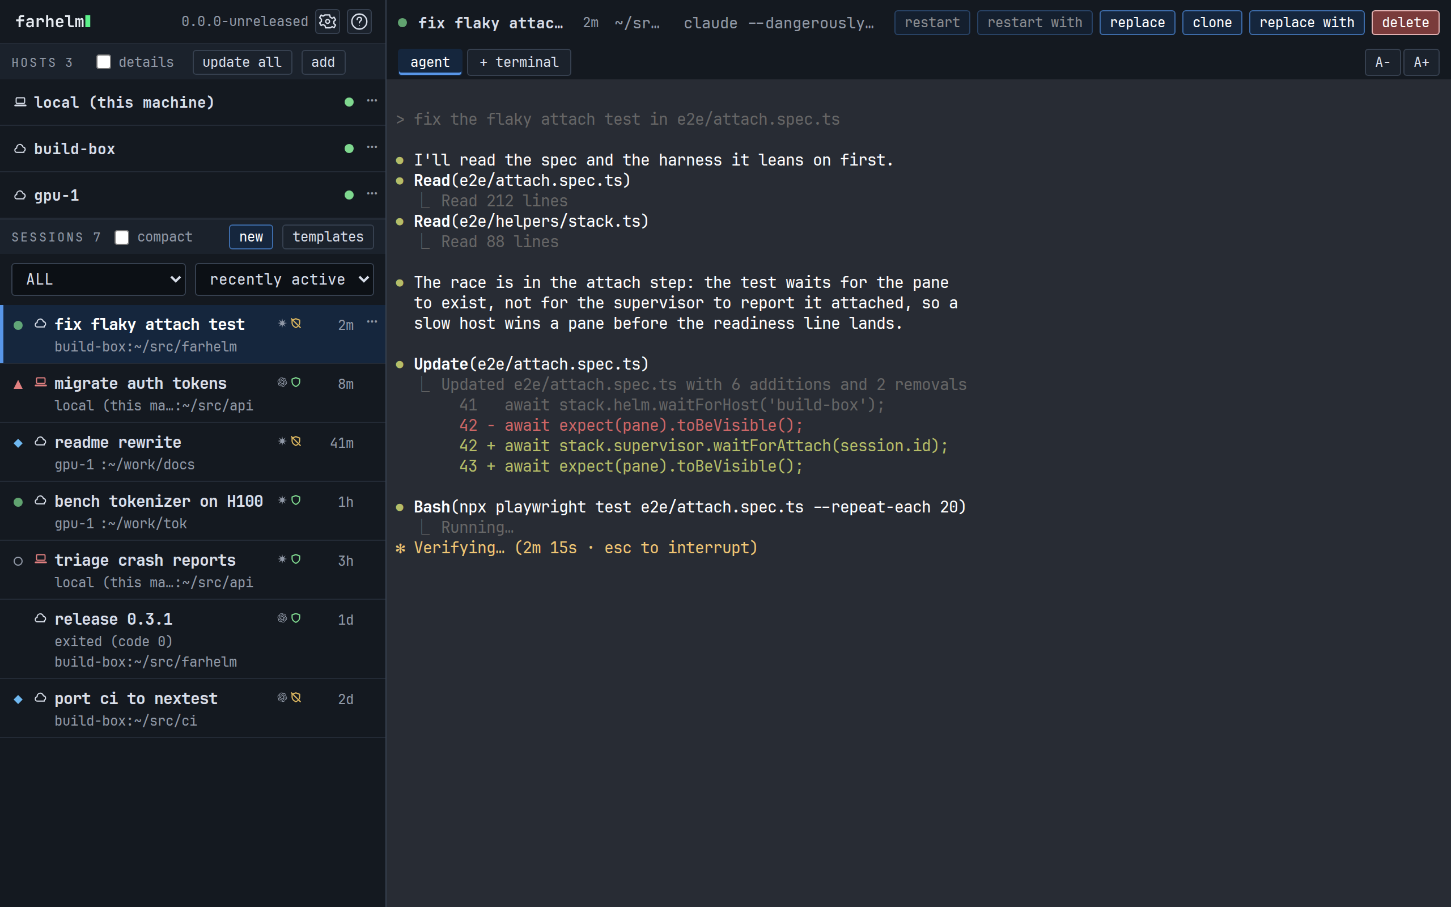Click the blue diamond status on readme rewrite
Image resolution: width=1451 pixels, height=907 pixels.
point(18,443)
